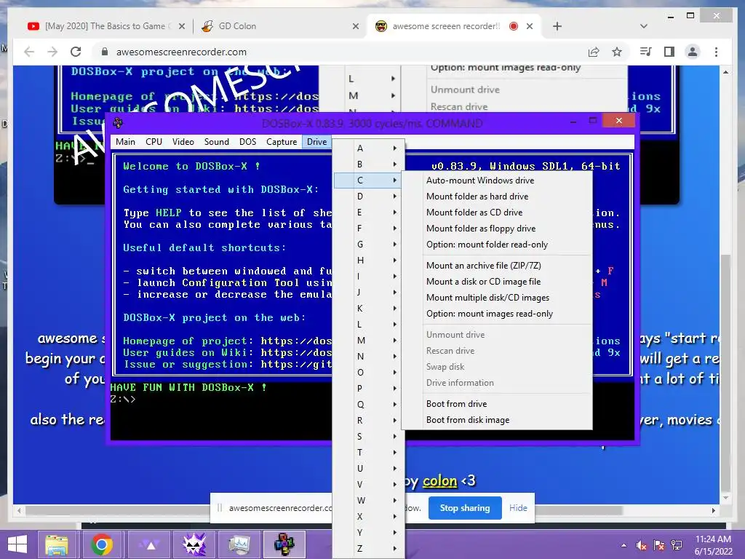745x559 pixels.
Task: Expand drive B submenu
Action: click(369, 164)
